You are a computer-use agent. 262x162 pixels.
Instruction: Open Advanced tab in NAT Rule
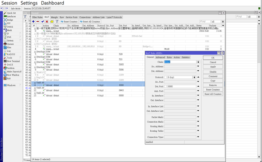point(160,58)
